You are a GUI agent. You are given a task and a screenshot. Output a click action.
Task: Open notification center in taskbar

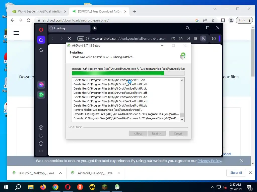(x=249, y=187)
